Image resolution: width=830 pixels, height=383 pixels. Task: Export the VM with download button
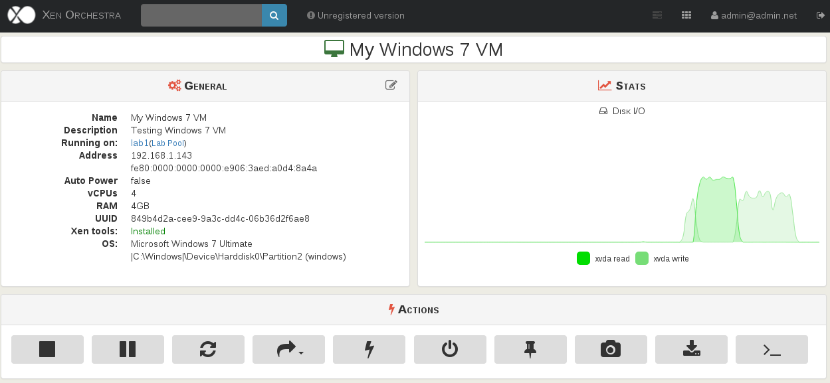(x=691, y=349)
